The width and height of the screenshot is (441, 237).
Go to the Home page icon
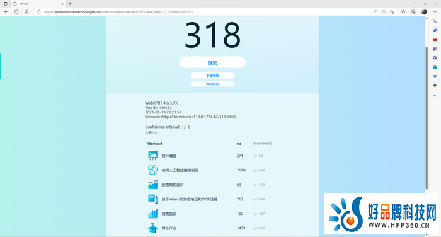click(26, 12)
